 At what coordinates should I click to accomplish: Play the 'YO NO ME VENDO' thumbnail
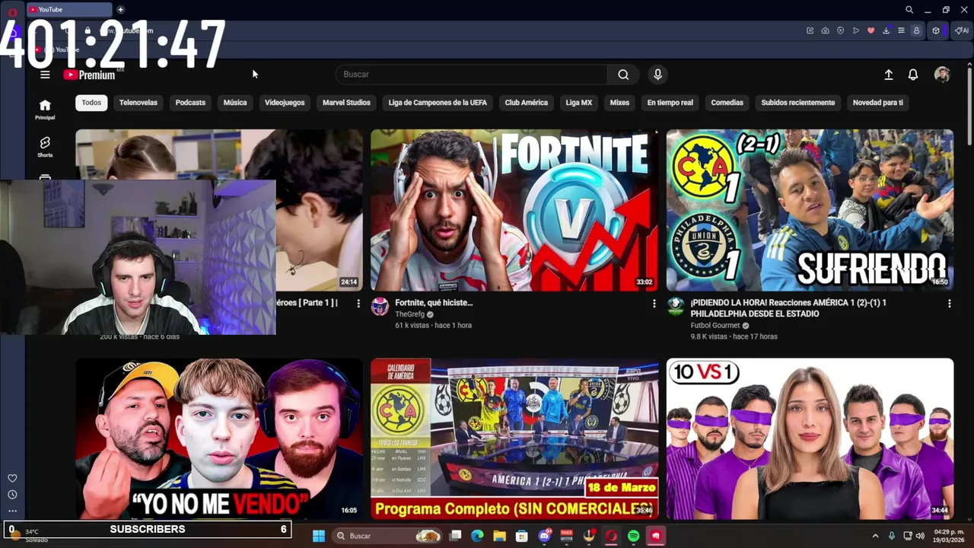click(219, 439)
